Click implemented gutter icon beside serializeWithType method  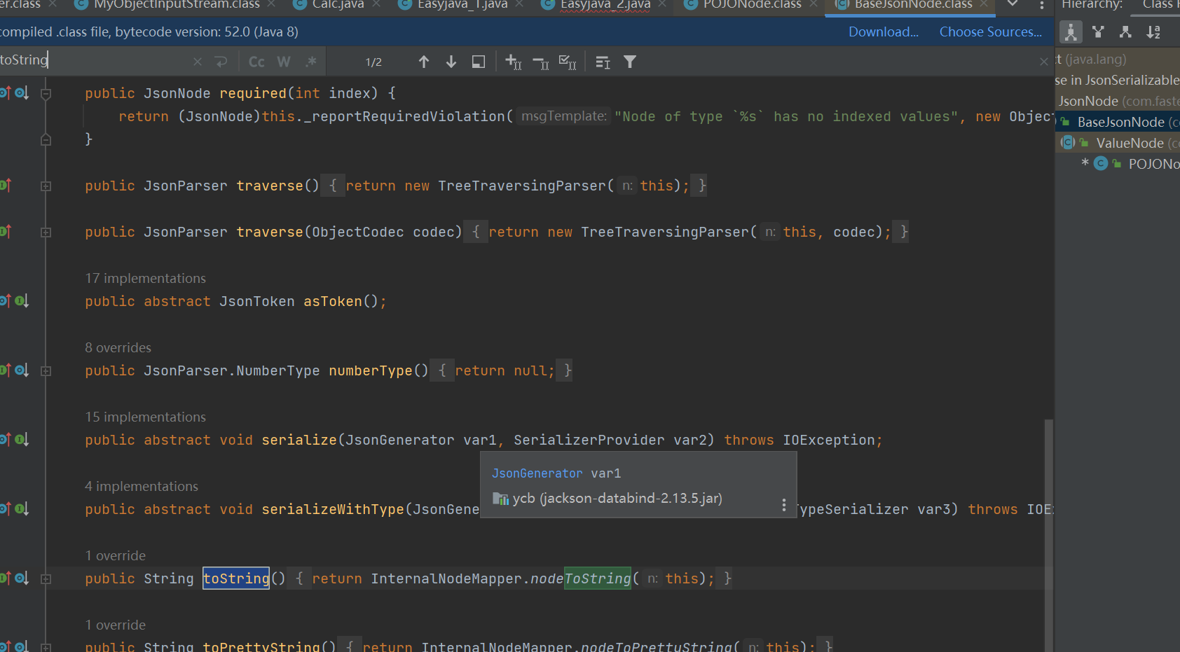pos(22,508)
